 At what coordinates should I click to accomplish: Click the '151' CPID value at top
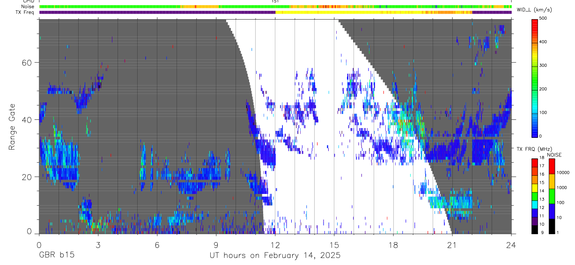(x=275, y=1)
